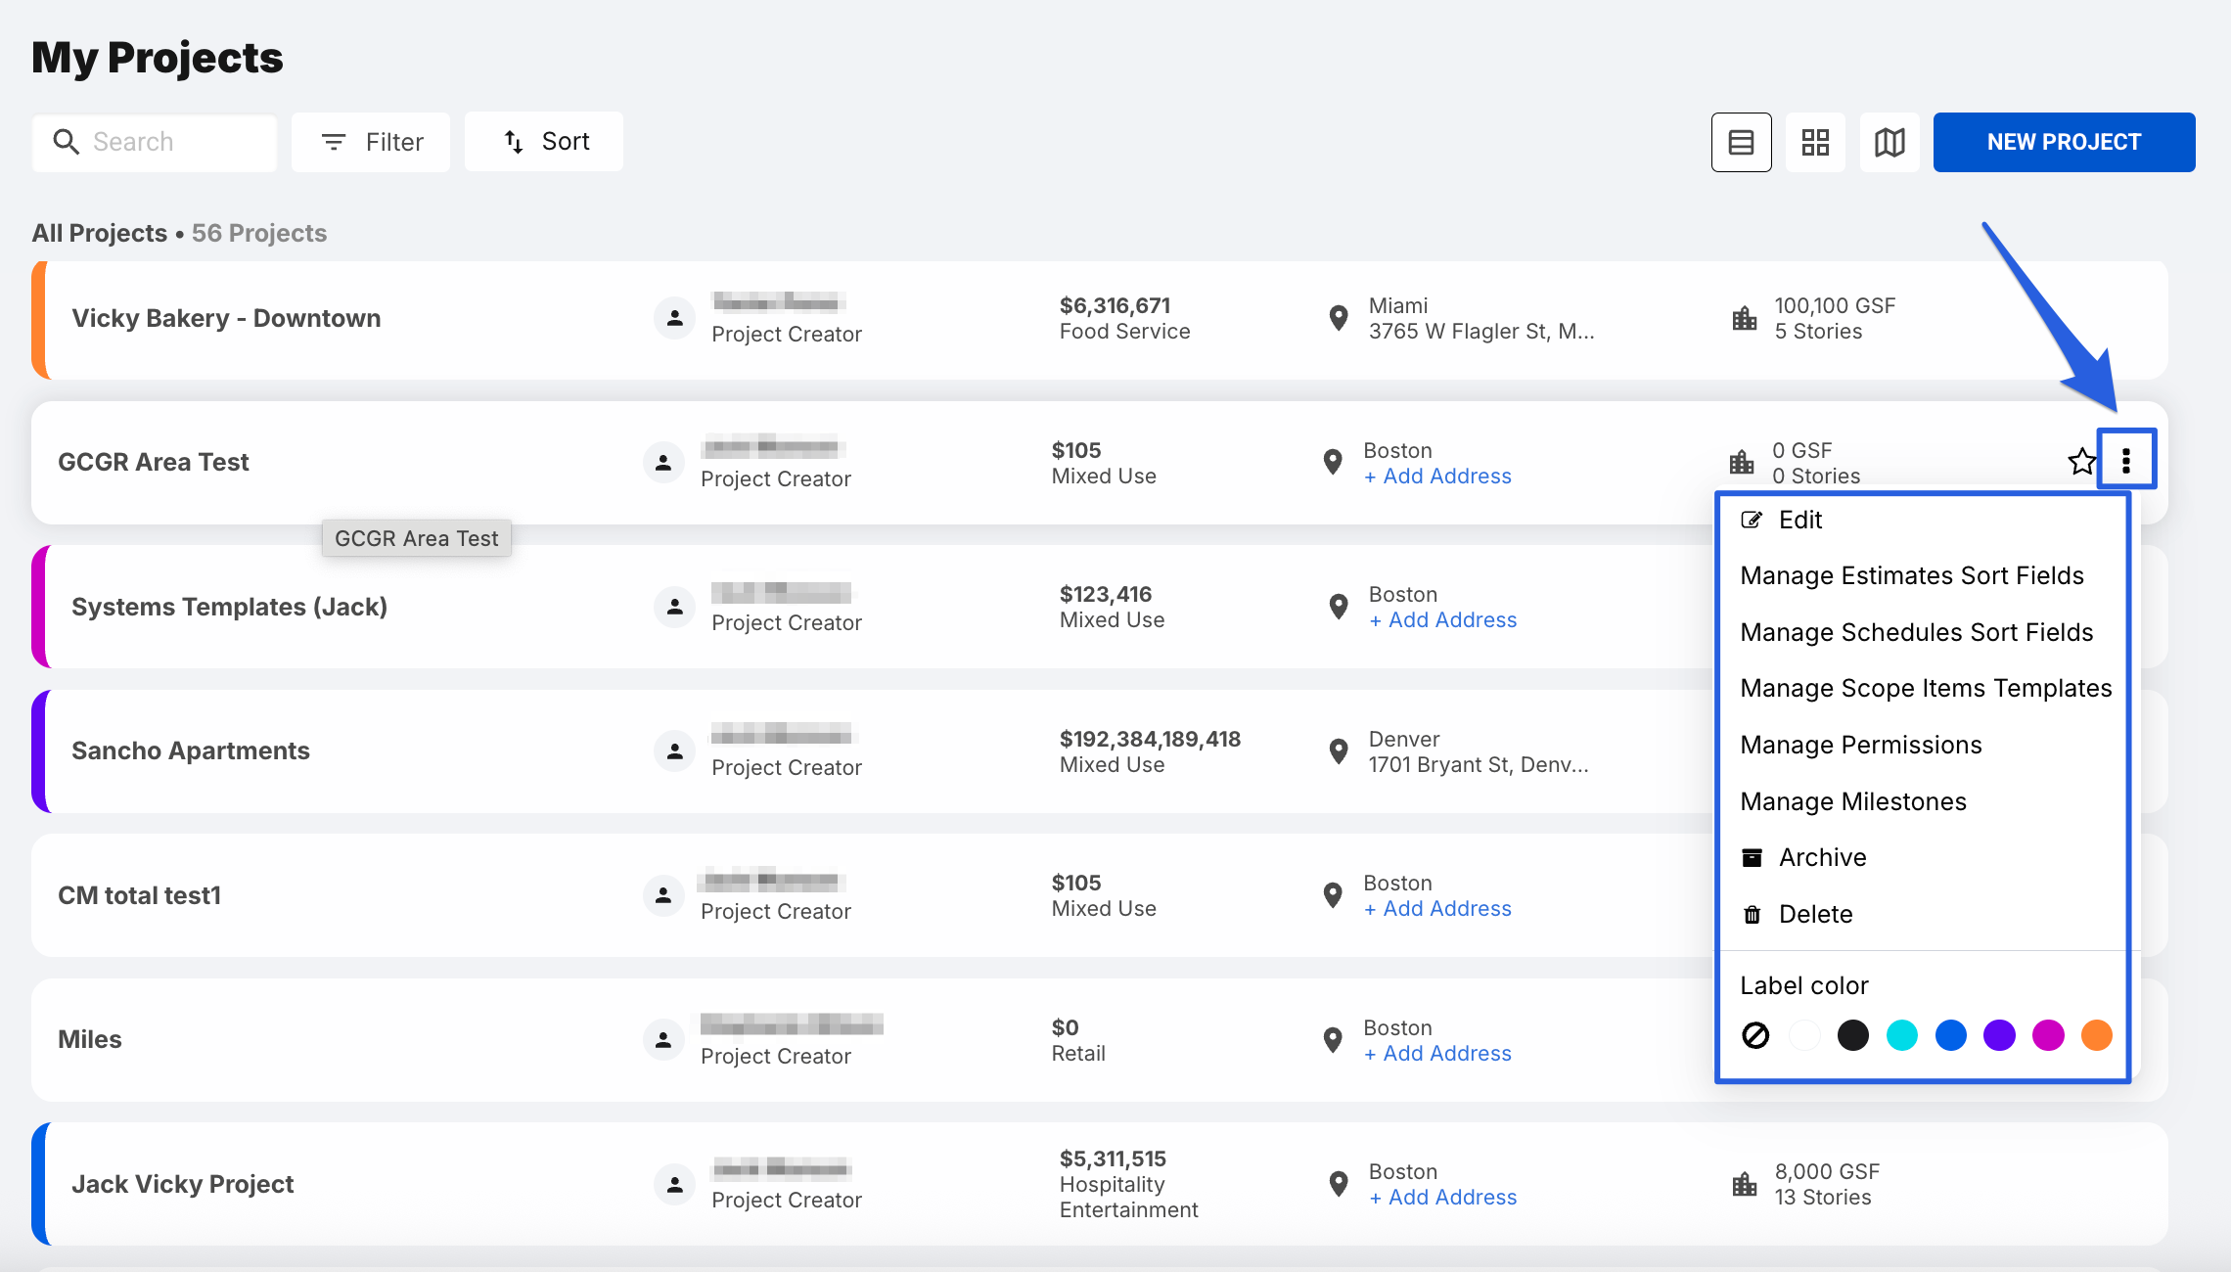The image size is (2231, 1272).
Task: Pick the cyan label color swatch
Action: (x=1901, y=1035)
